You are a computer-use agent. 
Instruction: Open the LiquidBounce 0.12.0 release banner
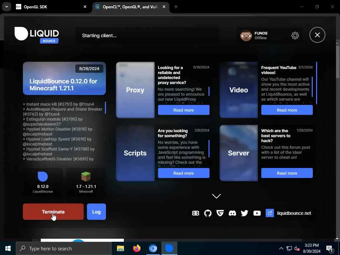64,78
